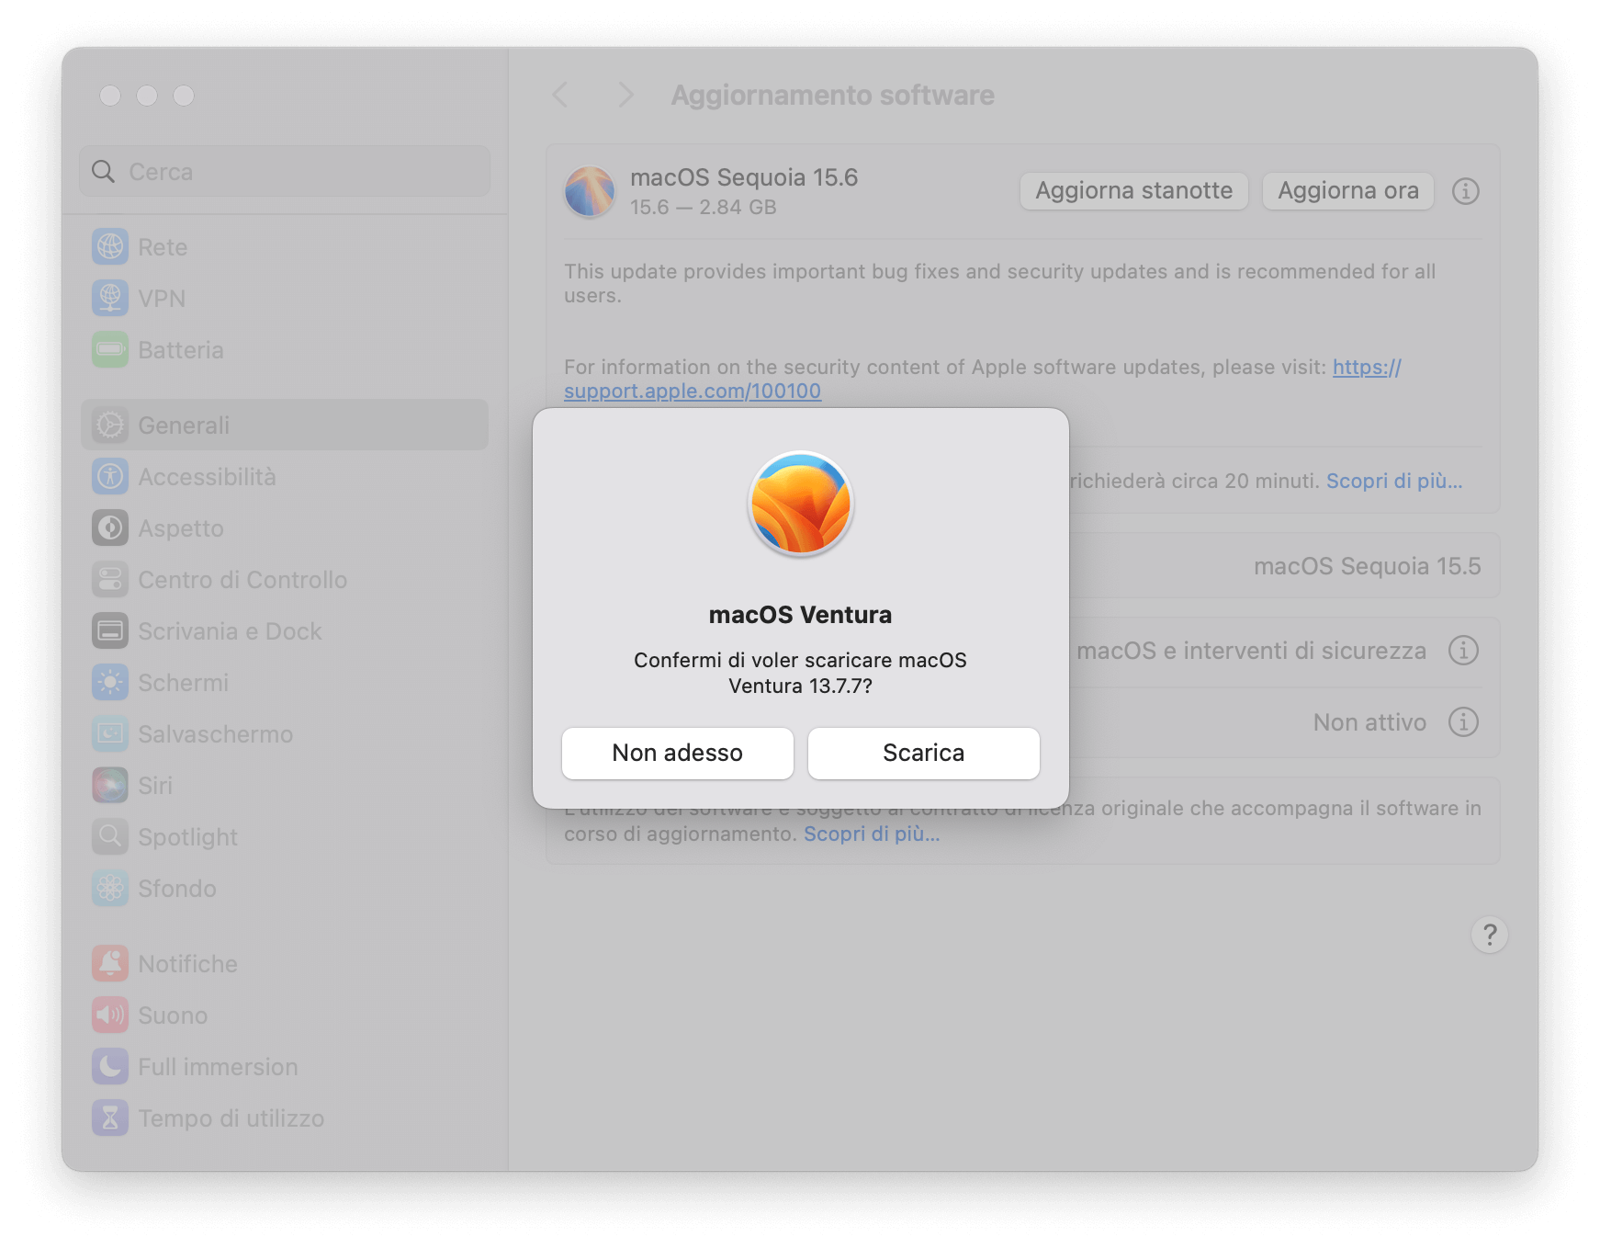Click Non adesso to dismiss dialog
The image size is (1600, 1248).
[678, 754]
